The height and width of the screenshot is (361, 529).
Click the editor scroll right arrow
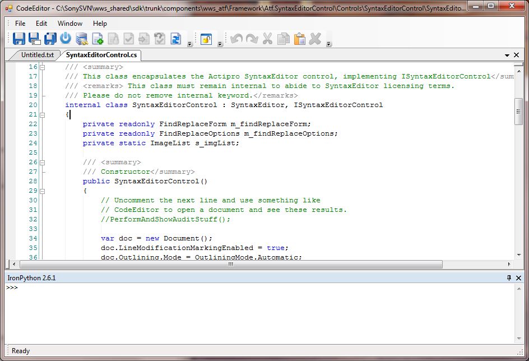click(509, 264)
